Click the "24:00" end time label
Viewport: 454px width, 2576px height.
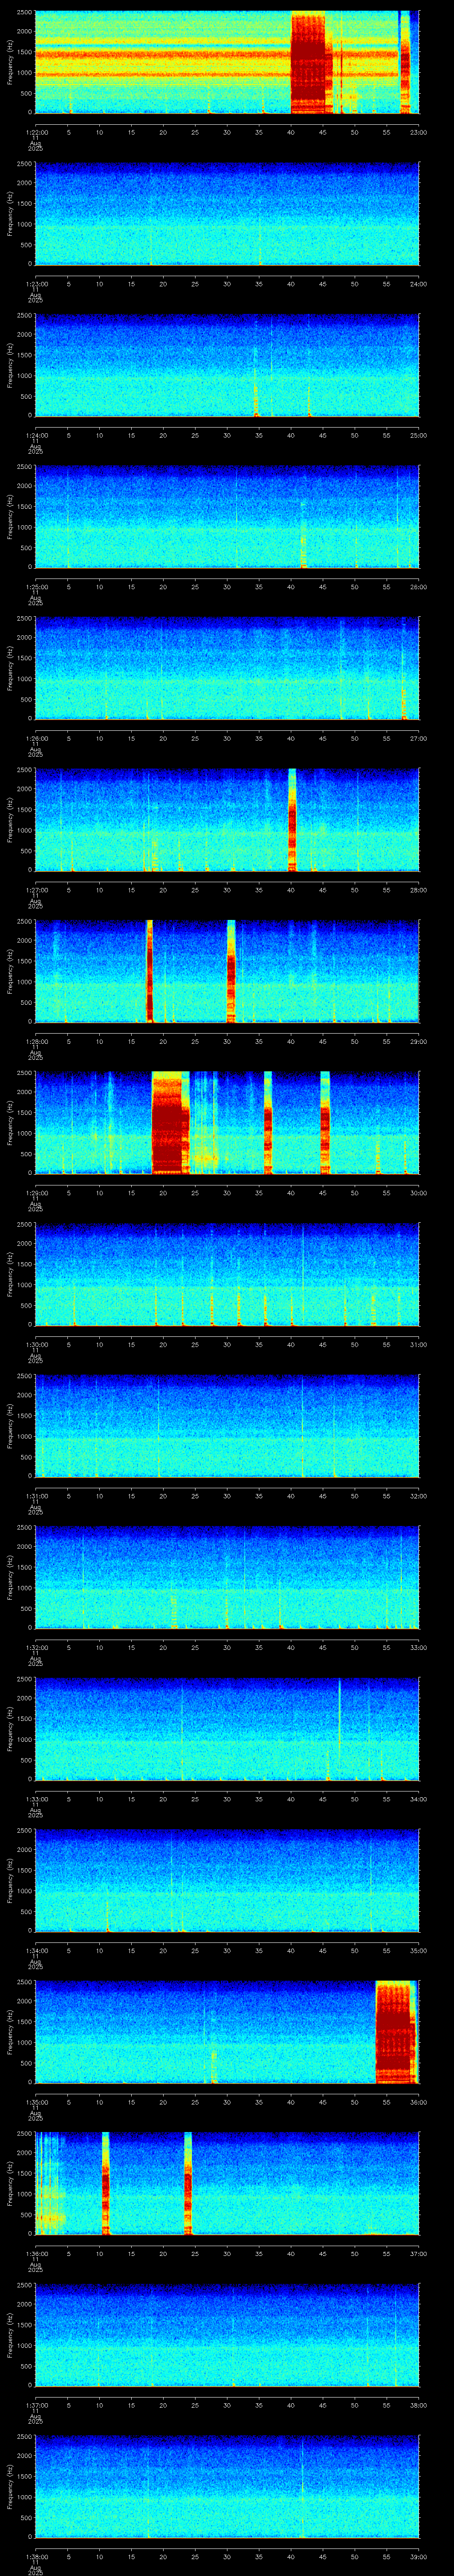pos(418,284)
